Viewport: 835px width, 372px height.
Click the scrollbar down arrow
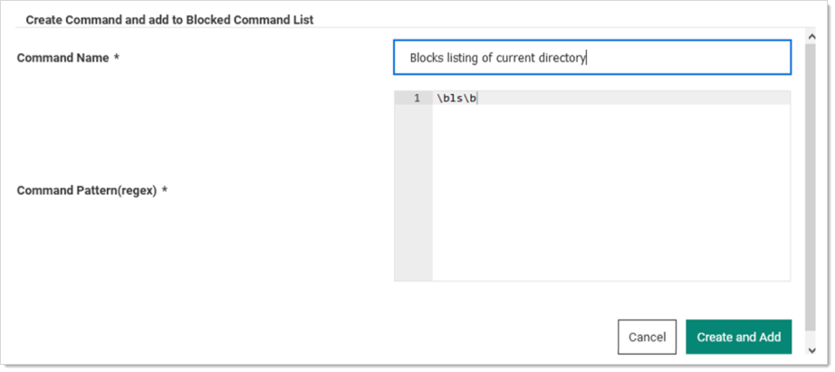[x=811, y=350]
